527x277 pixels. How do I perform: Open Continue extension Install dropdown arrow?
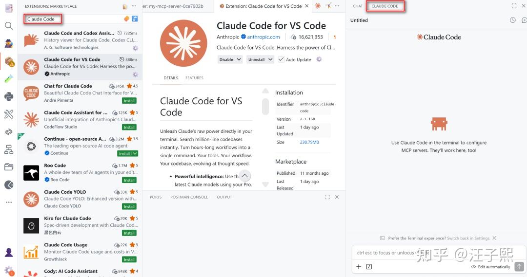(x=135, y=153)
